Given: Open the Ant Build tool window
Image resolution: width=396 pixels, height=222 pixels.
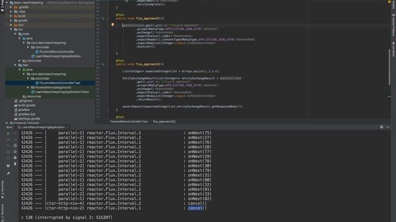Looking at the screenshot, I should (x=394, y=49).
